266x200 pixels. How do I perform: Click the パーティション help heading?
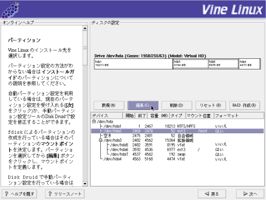24,40
